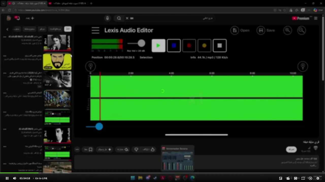Open File Explorer from the taskbar
Image resolution: width=325 pixels, height=182 pixels.
pos(140,178)
